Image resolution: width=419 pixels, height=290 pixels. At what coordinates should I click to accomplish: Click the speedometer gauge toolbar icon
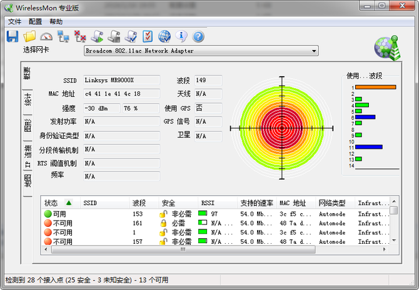tap(46, 36)
